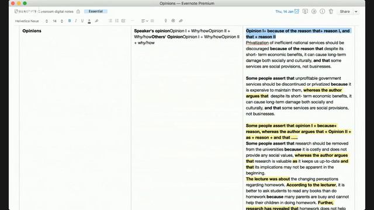The height and width of the screenshot is (210, 374).
Task: Click the underlined word Privatization
Action: 257,43
